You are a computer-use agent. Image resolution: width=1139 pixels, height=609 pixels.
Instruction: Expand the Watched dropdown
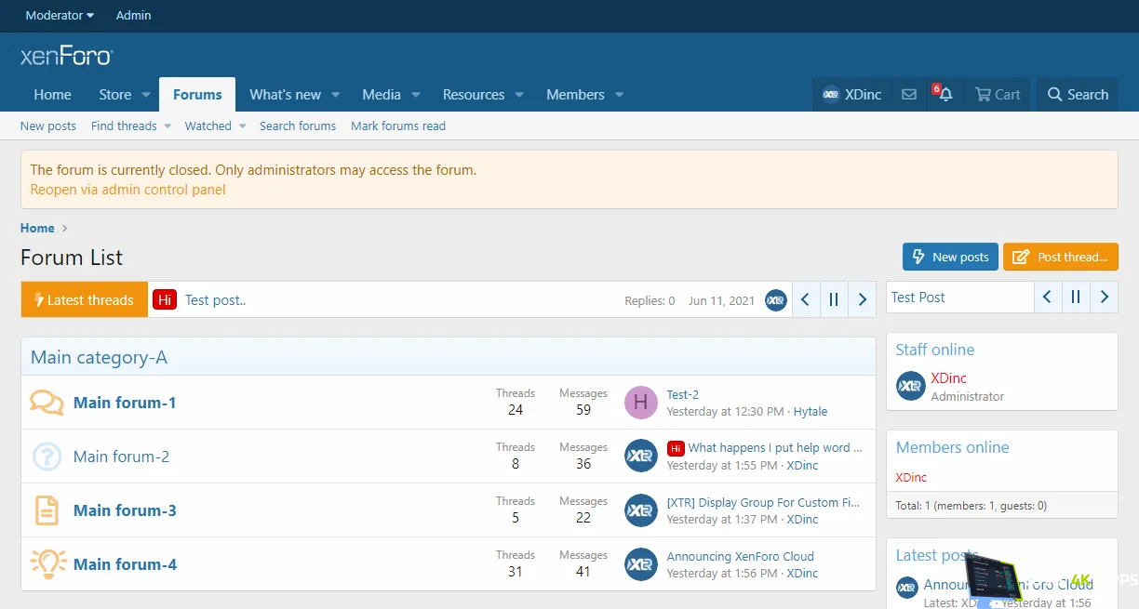coord(214,126)
